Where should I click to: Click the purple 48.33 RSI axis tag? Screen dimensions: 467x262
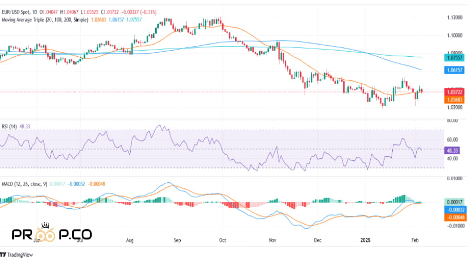(x=452, y=150)
